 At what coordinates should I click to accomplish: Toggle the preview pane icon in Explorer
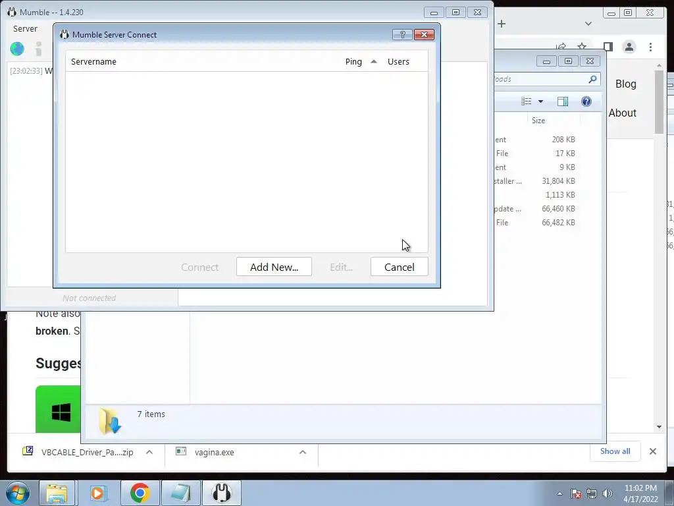pos(562,101)
